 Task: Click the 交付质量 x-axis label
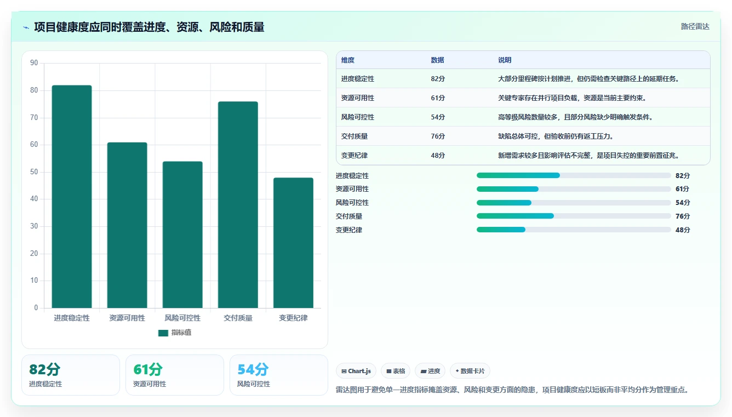coord(238,318)
